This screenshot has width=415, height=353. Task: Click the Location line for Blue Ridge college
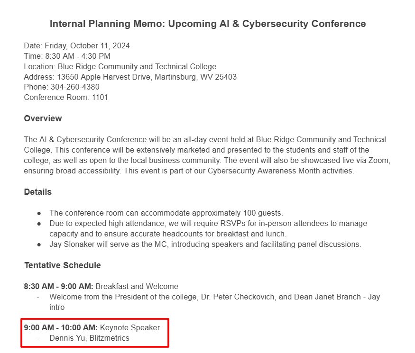click(x=120, y=67)
